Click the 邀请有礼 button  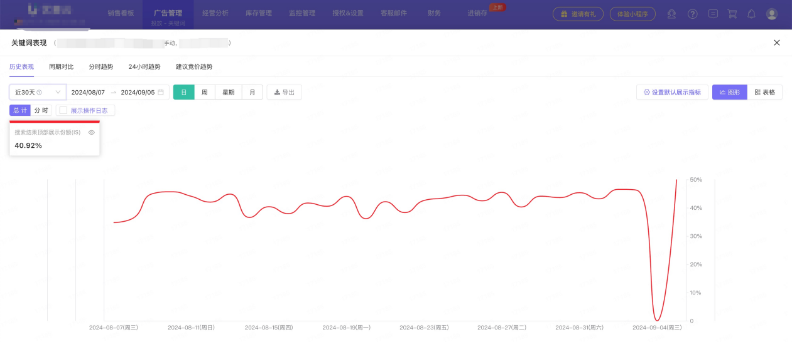[578, 14]
